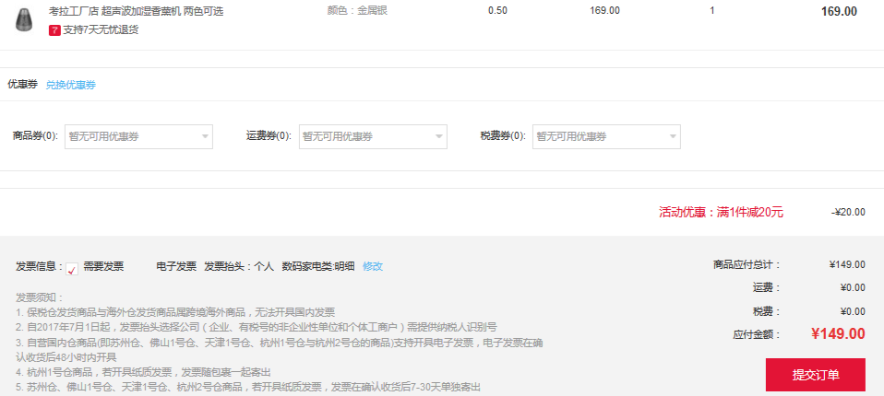884x396 pixels.
Task: Click the 颜色：金属银 text
Action: (x=357, y=11)
